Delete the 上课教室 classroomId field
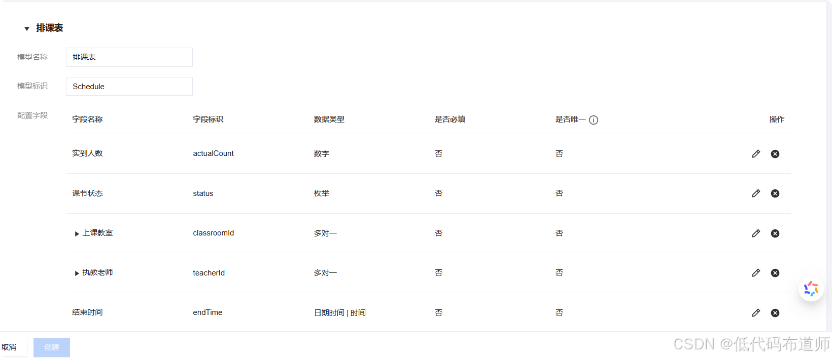Viewport: 832px width, 358px height. pyautogui.click(x=775, y=233)
